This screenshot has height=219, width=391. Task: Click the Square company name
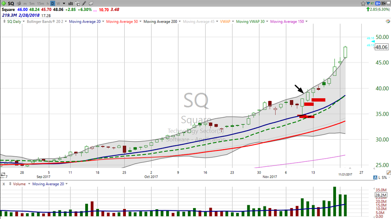[8, 9]
